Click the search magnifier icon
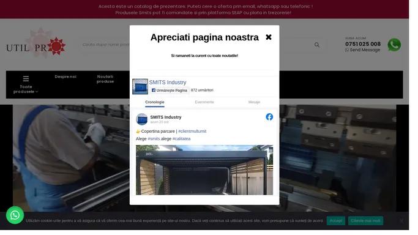The width and height of the screenshot is (418, 235). pos(316,45)
